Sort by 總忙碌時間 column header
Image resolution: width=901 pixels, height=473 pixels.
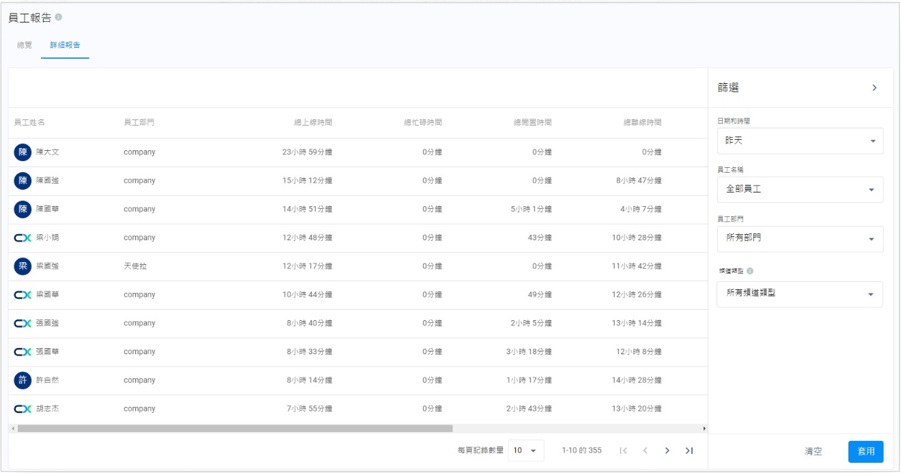click(423, 123)
